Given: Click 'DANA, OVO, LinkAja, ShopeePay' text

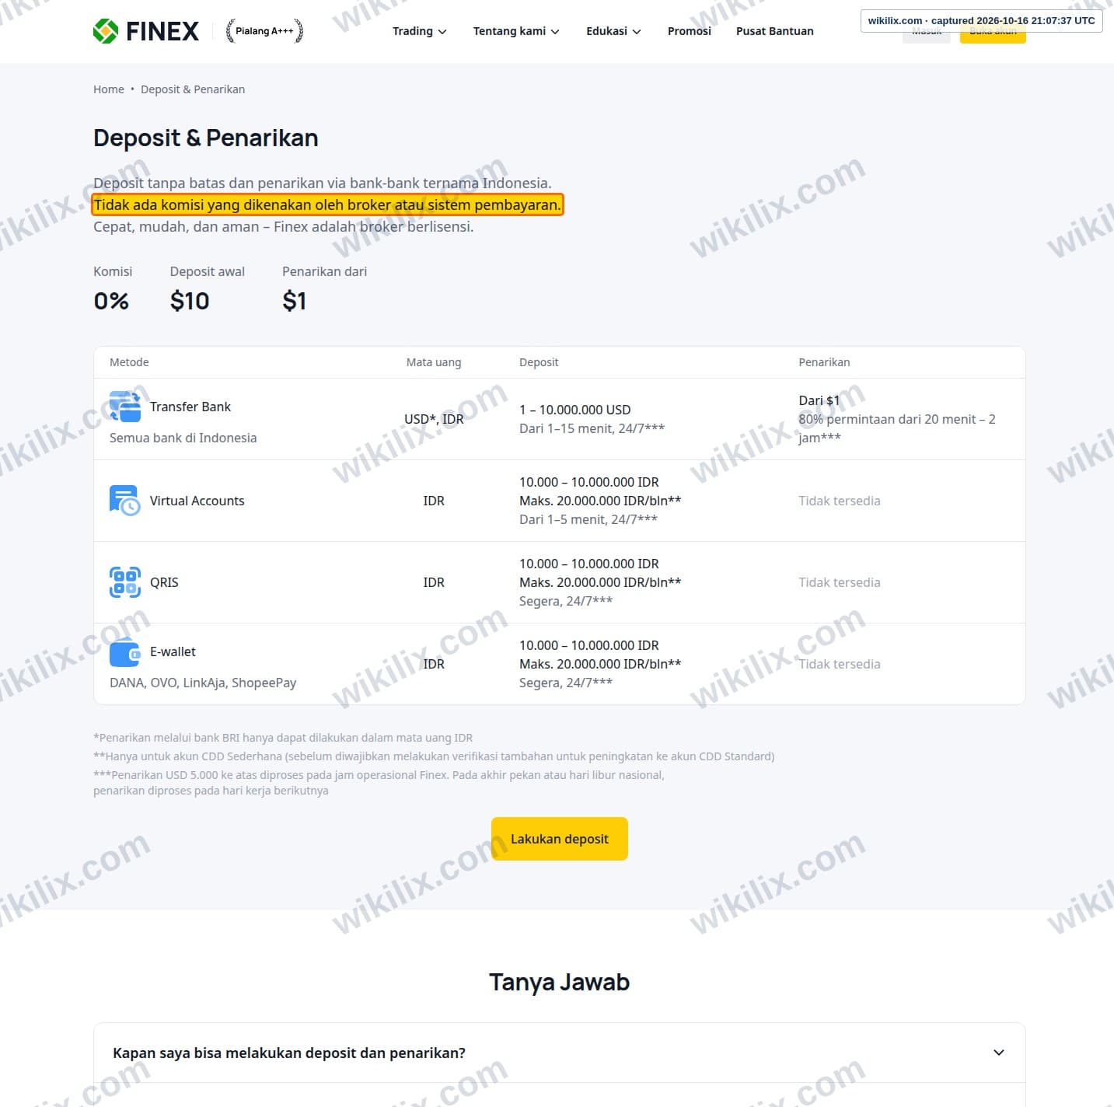Looking at the screenshot, I should point(203,683).
